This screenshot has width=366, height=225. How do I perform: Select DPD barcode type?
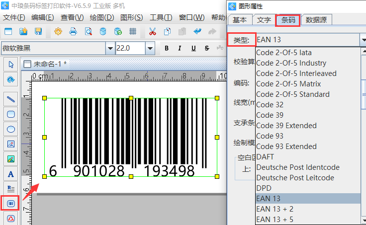click(264, 188)
